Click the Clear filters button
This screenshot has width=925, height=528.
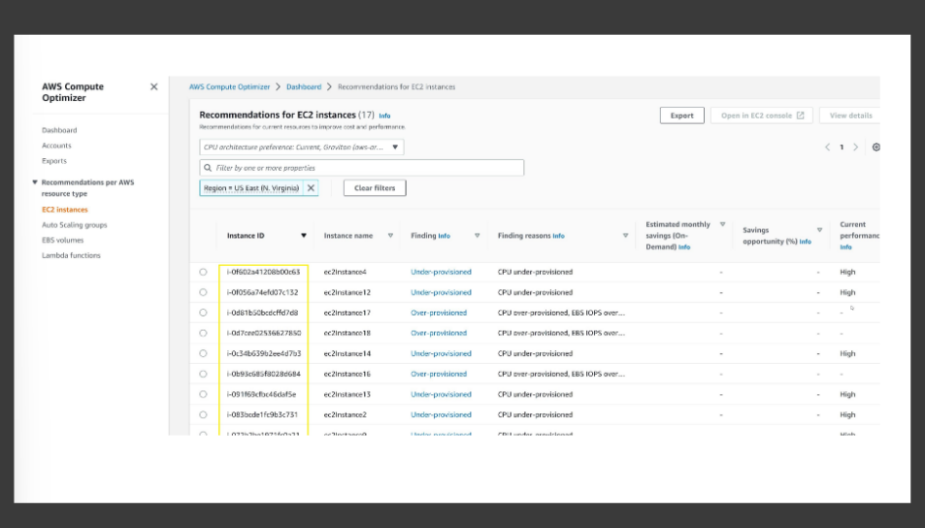click(375, 188)
